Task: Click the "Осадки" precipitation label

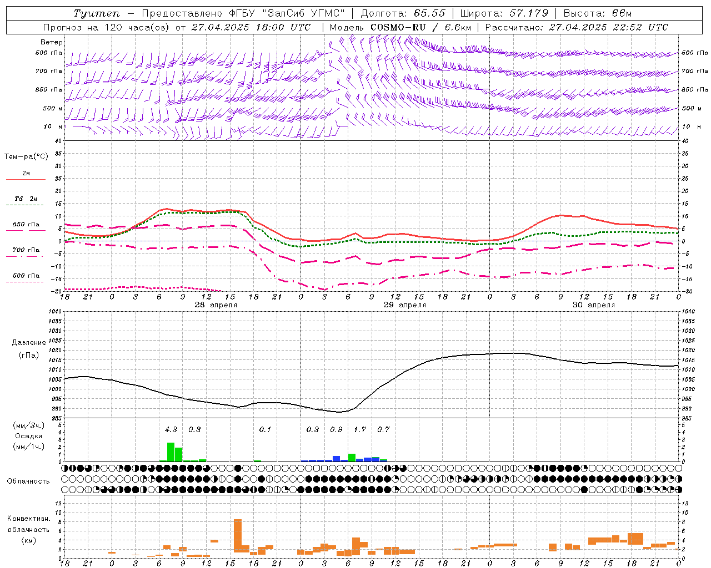Action: [x=28, y=437]
